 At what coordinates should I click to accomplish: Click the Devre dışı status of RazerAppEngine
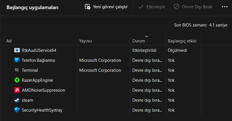(x=147, y=80)
